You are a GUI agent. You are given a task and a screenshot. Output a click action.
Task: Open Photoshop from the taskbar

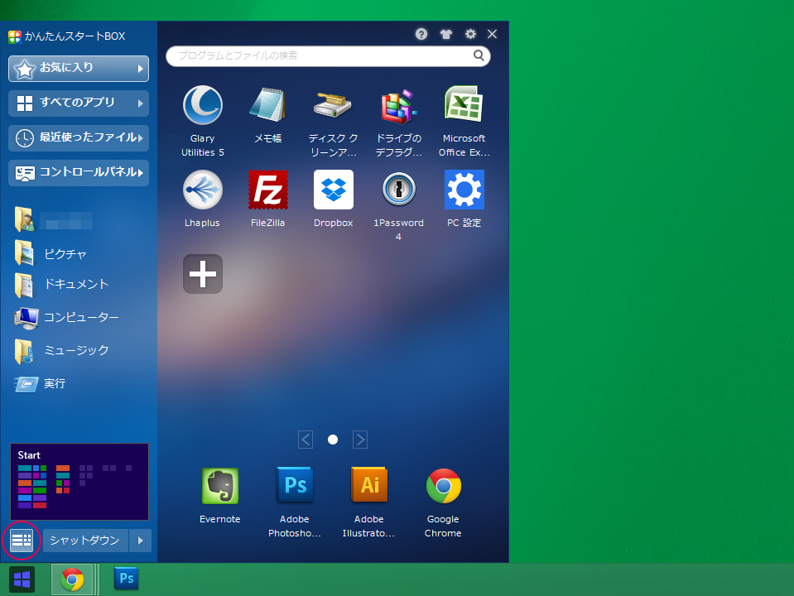127,579
